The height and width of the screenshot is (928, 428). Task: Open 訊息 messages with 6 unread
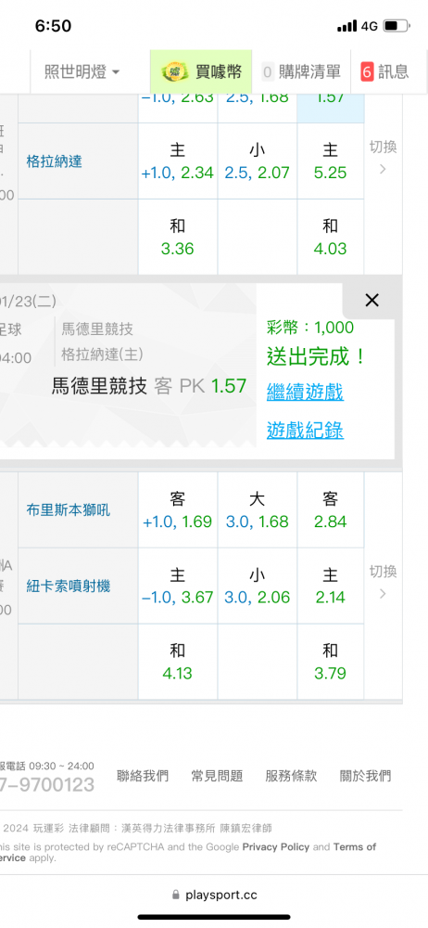point(384,72)
